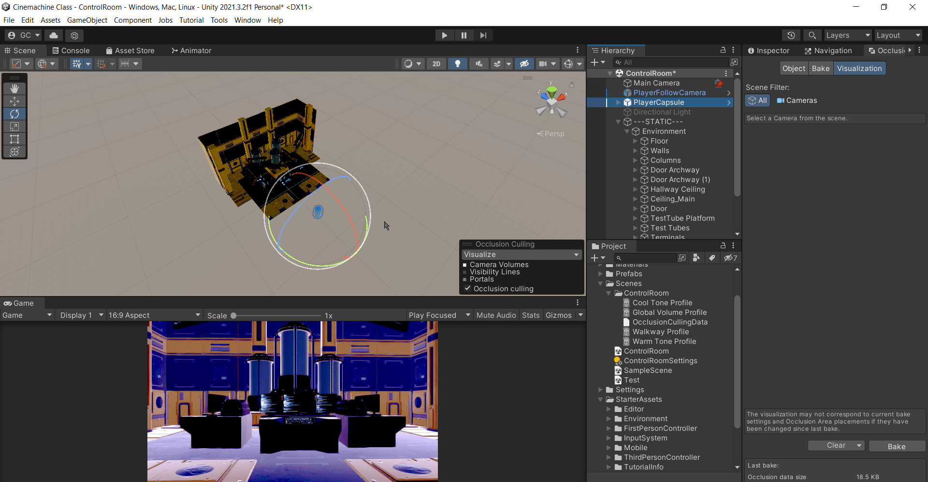Click the scene draw mode sphere icon

click(x=408, y=64)
